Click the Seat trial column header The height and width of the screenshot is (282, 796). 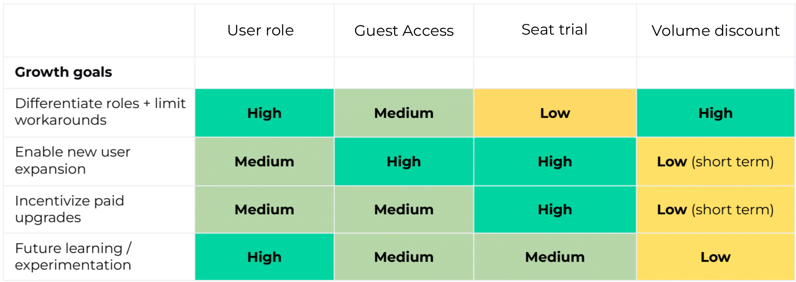pos(554,29)
